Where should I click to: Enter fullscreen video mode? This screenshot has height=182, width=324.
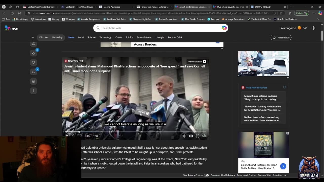click(198, 136)
